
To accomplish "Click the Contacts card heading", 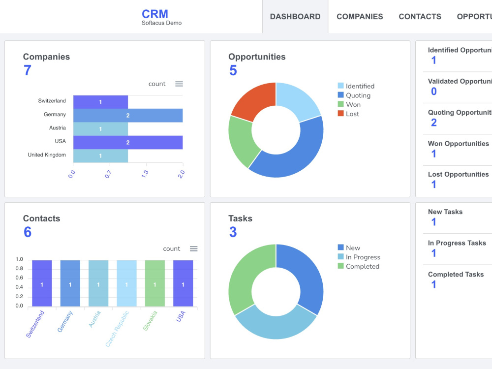I will click(x=41, y=218).
